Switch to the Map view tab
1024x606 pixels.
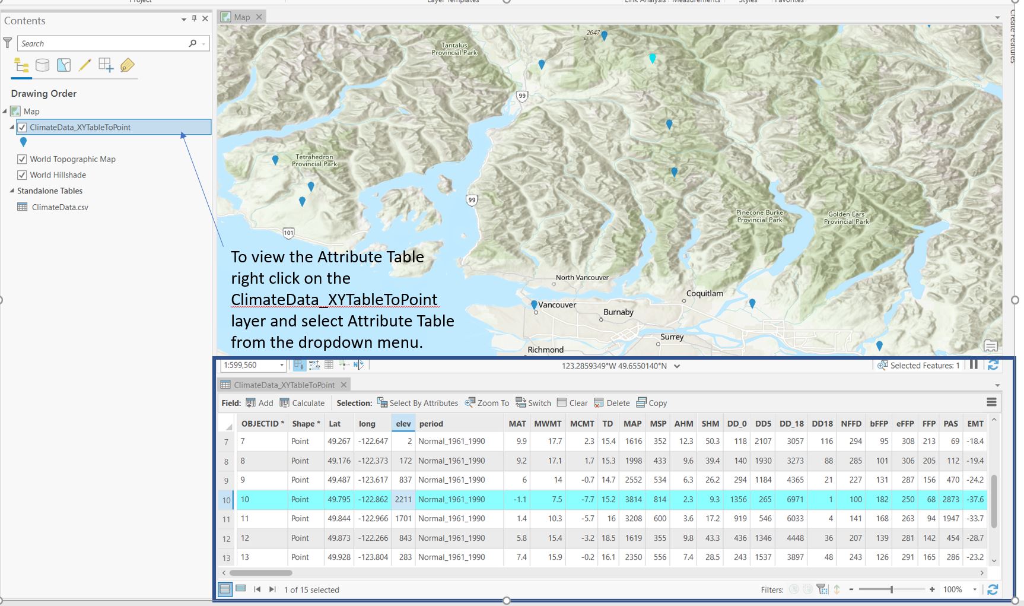point(241,17)
